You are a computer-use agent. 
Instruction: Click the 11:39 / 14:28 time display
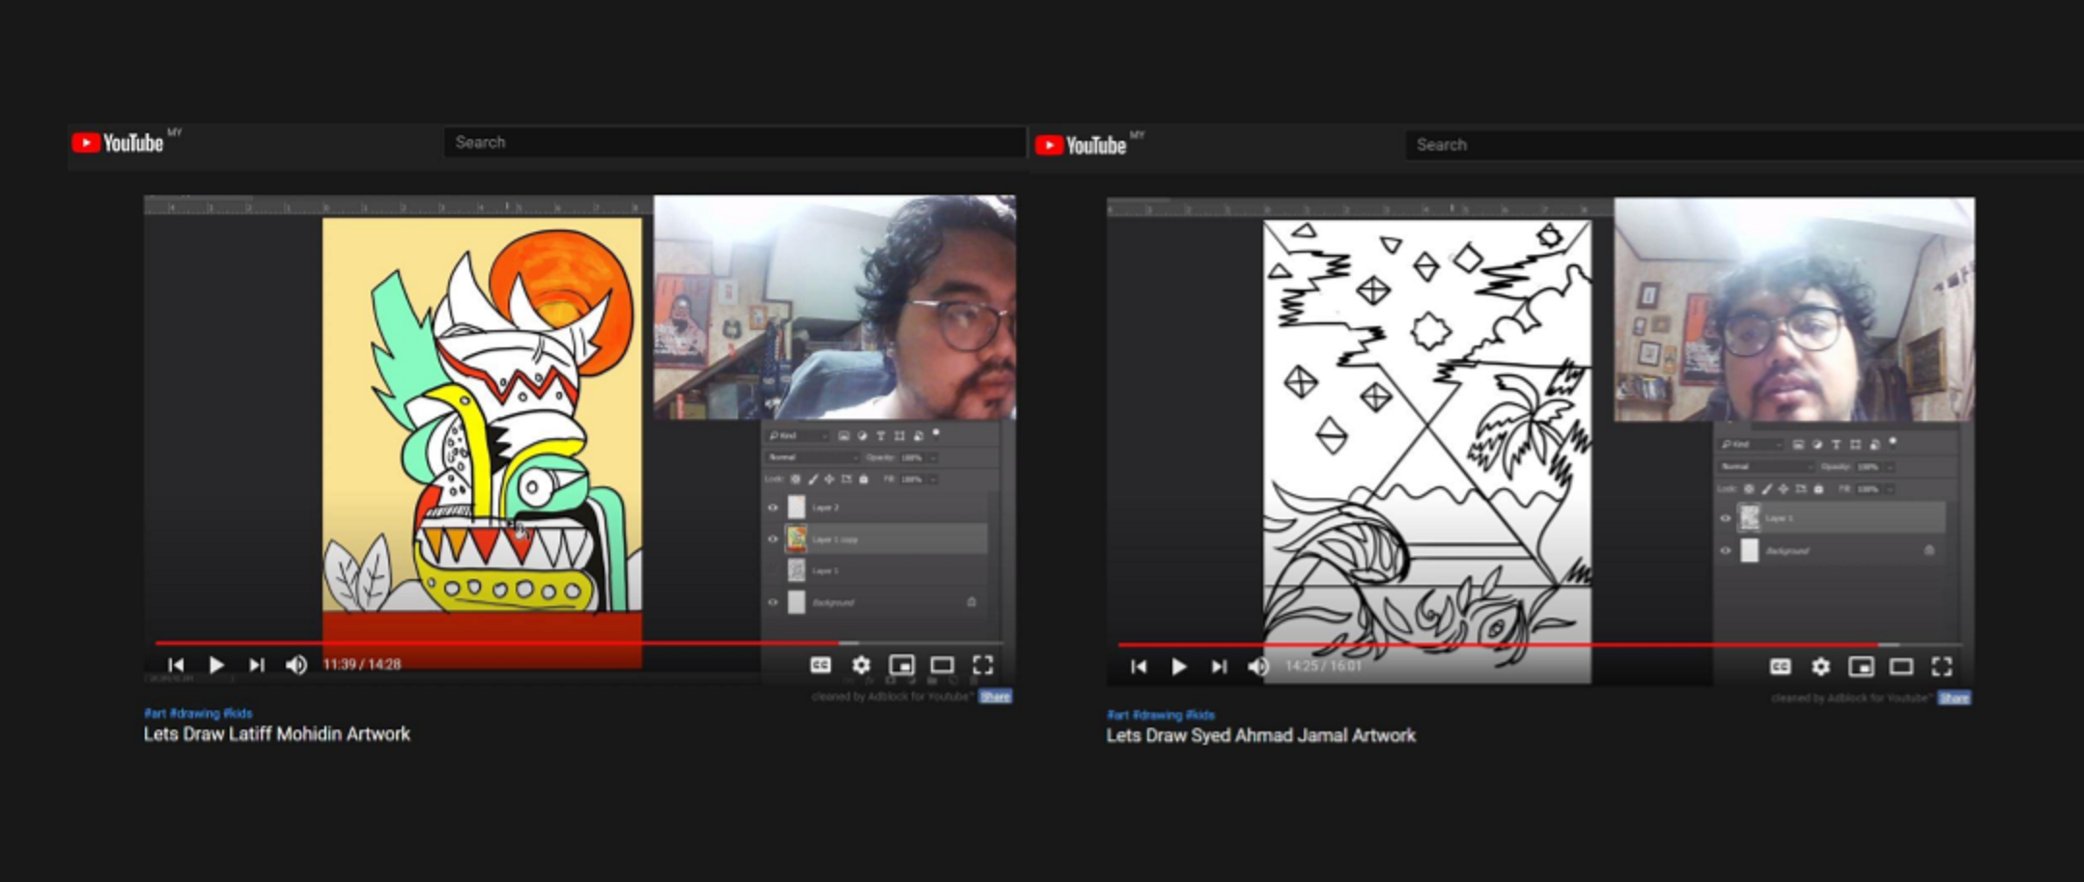point(362,665)
